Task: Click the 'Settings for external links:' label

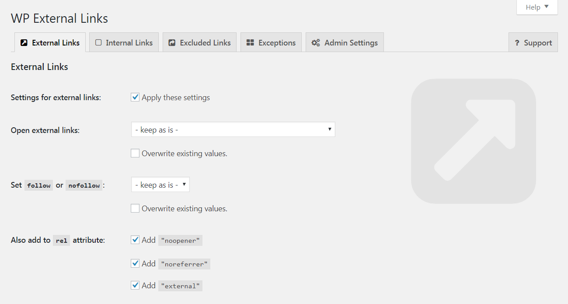Action: (x=56, y=98)
